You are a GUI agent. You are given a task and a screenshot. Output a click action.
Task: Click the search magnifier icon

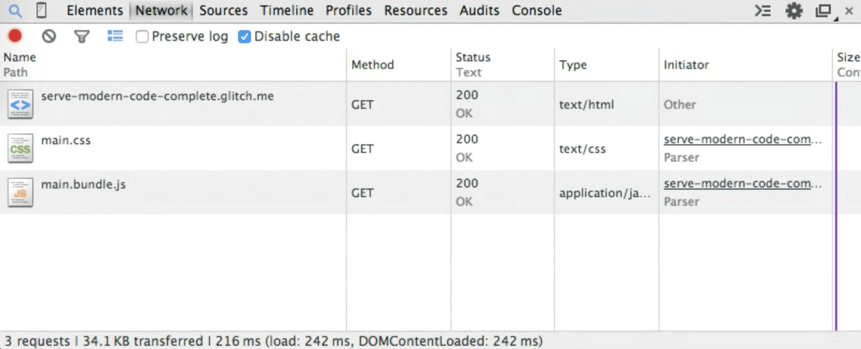pos(15,10)
